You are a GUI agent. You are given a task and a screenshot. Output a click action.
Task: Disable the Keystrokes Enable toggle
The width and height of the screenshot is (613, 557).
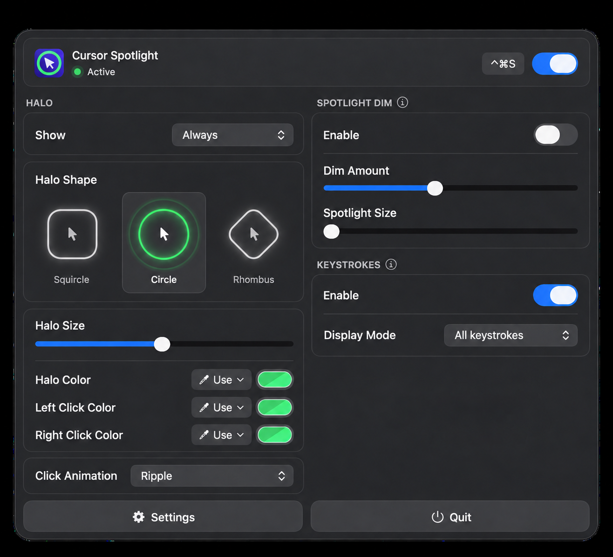point(555,296)
